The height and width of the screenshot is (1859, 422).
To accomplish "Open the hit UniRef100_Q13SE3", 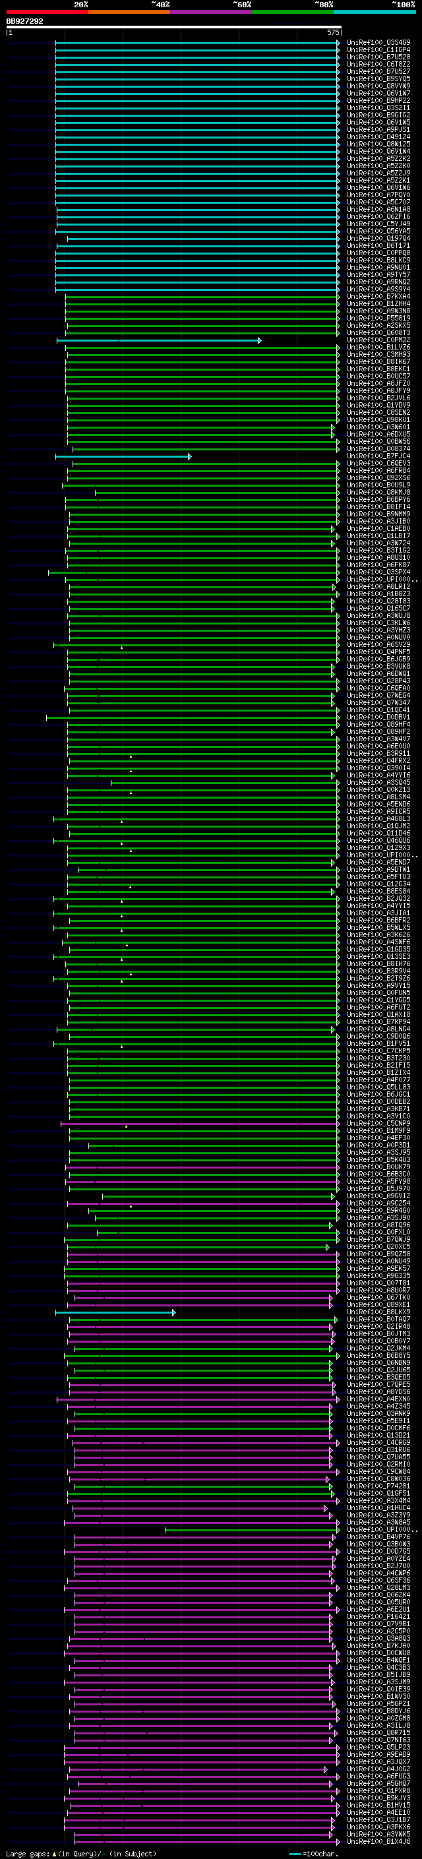I will [x=378, y=957].
